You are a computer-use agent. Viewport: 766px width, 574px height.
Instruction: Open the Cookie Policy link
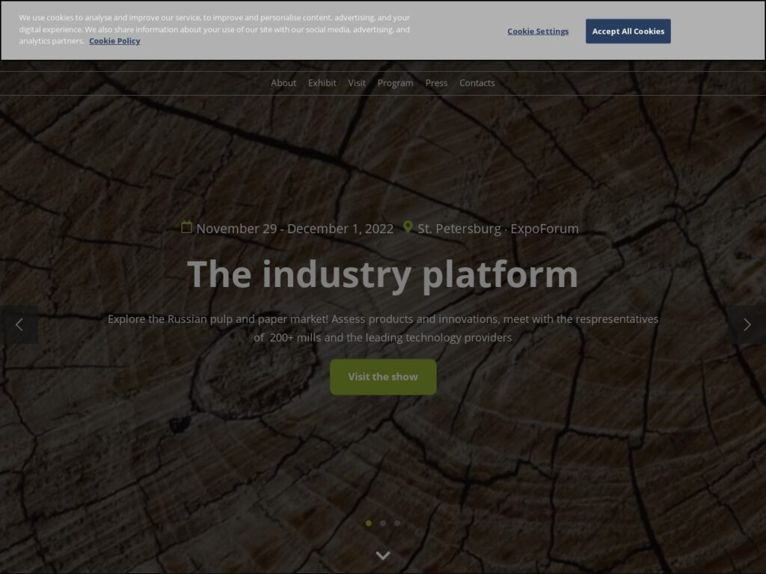pyautogui.click(x=114, y=41)
